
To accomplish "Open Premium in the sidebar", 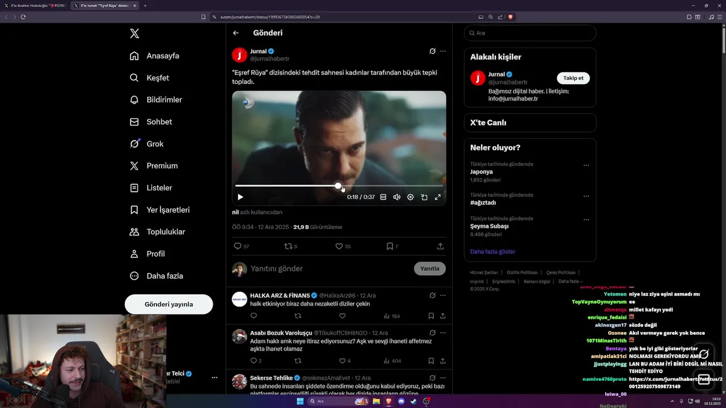I will pos(153,166).
